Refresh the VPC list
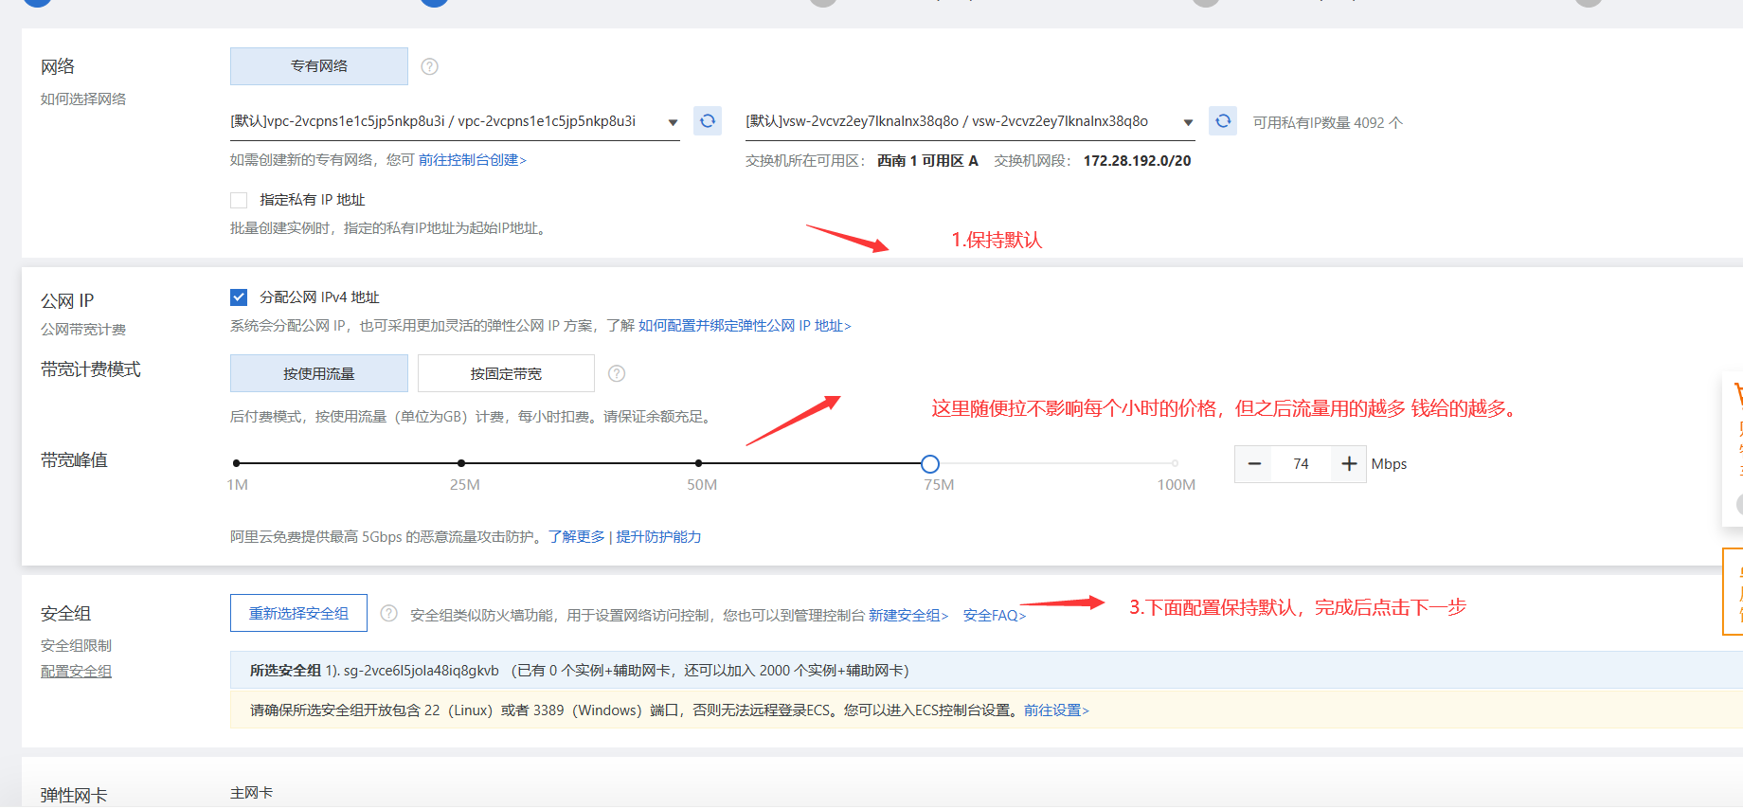This screenshot has height=809, width=1743. 708,121
